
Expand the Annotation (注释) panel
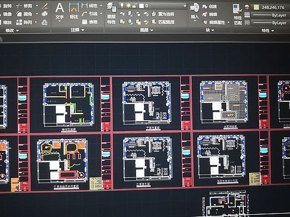(x=78, y=30)
